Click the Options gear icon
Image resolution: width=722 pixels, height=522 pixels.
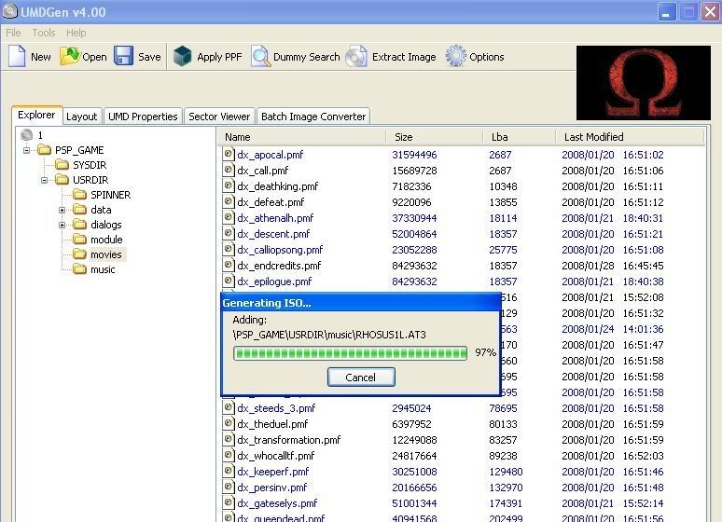[x=456, y=56]
